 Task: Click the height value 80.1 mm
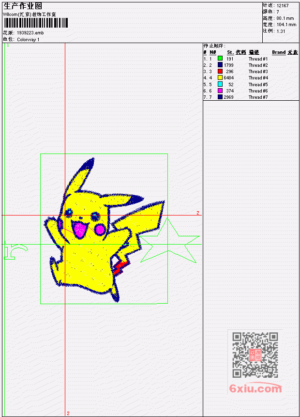(x=285, y=18)
